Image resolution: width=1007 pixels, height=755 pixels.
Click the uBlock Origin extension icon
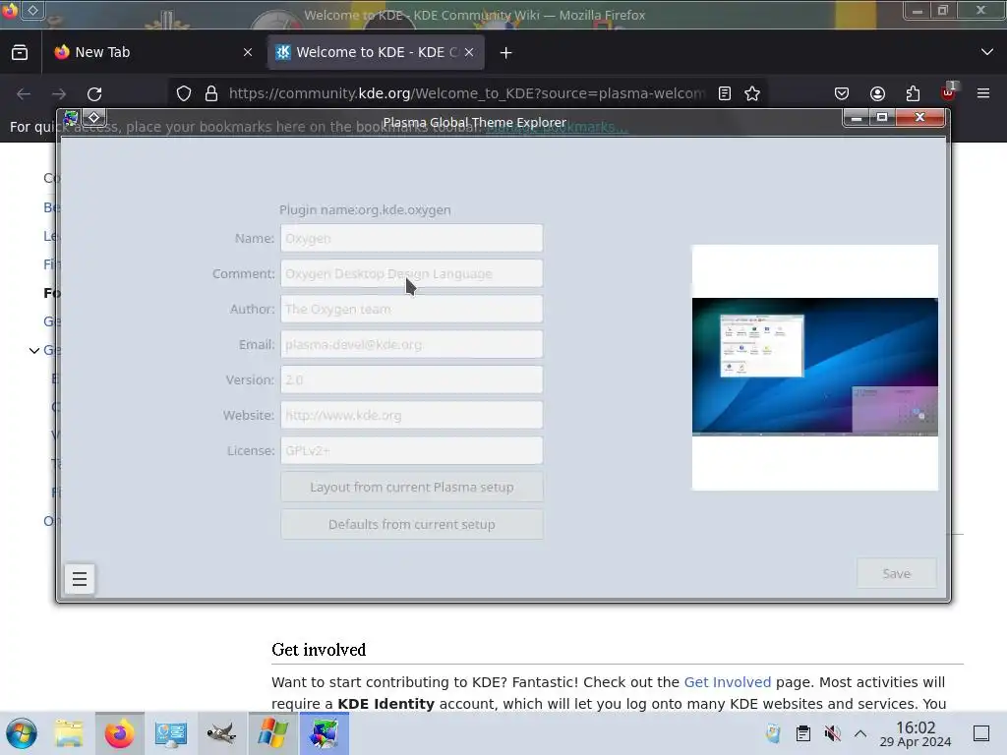click(x=949, y=92)
